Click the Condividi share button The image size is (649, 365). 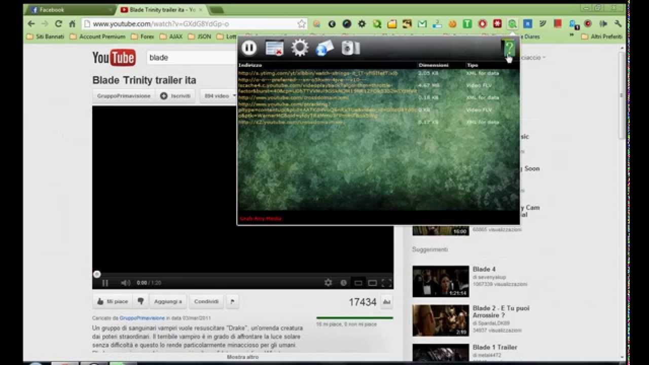(206, 301)
